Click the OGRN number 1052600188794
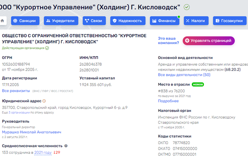 pos(16,64)
